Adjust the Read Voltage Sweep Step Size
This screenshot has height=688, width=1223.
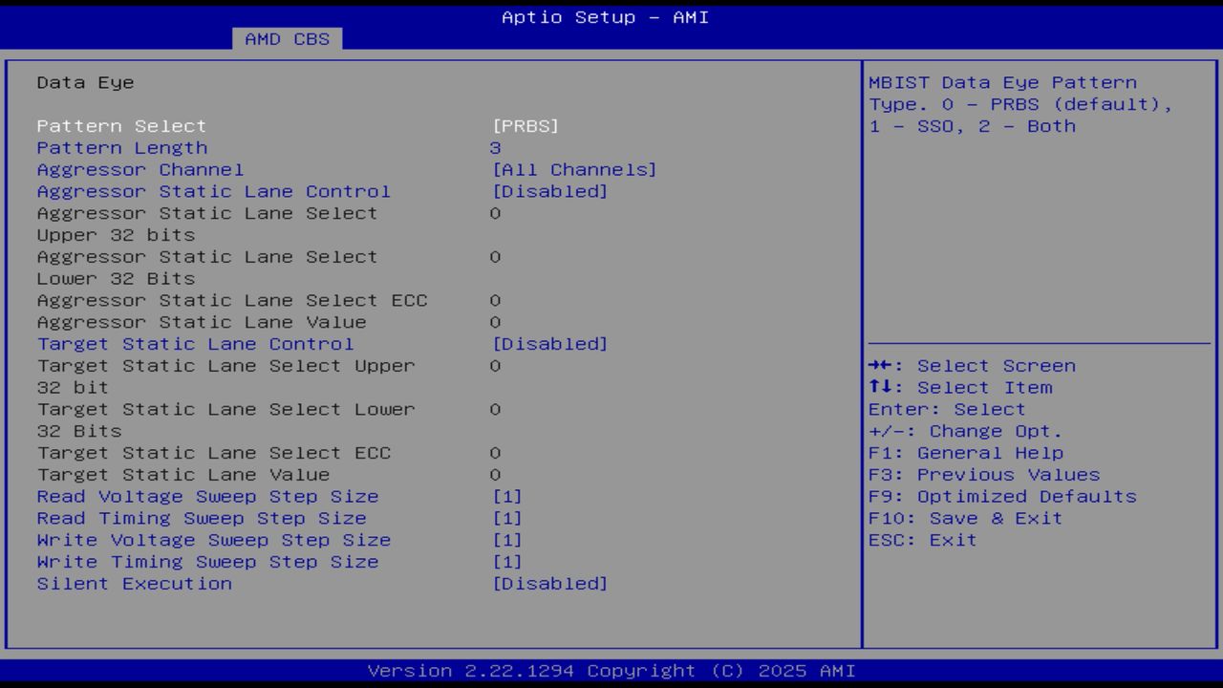pyautogui.click(x=510, y=496)
